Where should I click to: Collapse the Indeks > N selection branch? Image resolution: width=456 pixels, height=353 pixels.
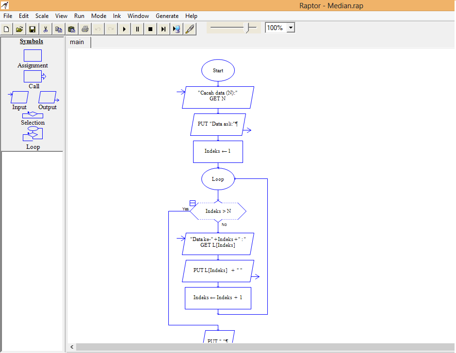coord(192,202)
